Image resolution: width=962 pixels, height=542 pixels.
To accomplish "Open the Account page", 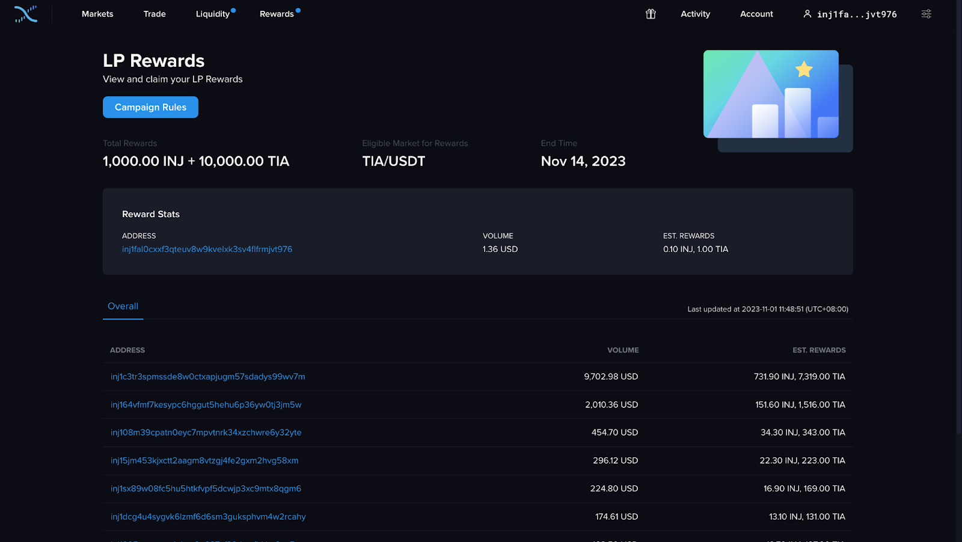I will (x=756, y=14).
